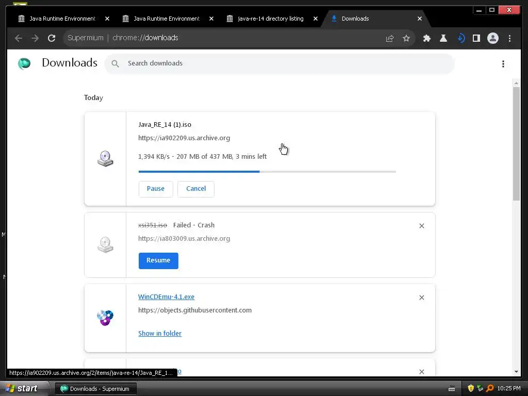Remove WinCDEmu-4.1.exe from the list

tap(422, 298)
